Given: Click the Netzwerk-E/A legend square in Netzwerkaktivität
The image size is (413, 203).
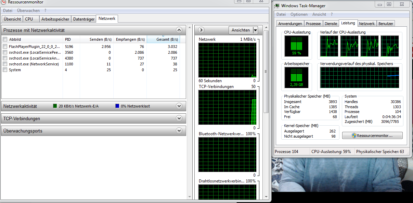Looking at the screenshot, I should click(55, 106).
